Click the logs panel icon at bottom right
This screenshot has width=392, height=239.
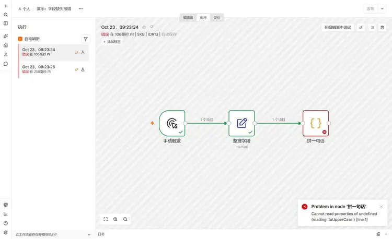coord(378,234)
